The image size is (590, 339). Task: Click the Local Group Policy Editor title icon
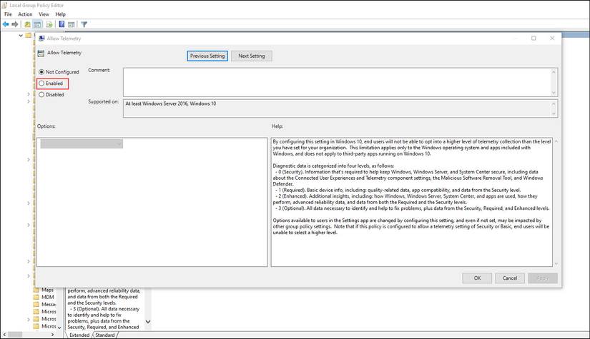(4, 5)
